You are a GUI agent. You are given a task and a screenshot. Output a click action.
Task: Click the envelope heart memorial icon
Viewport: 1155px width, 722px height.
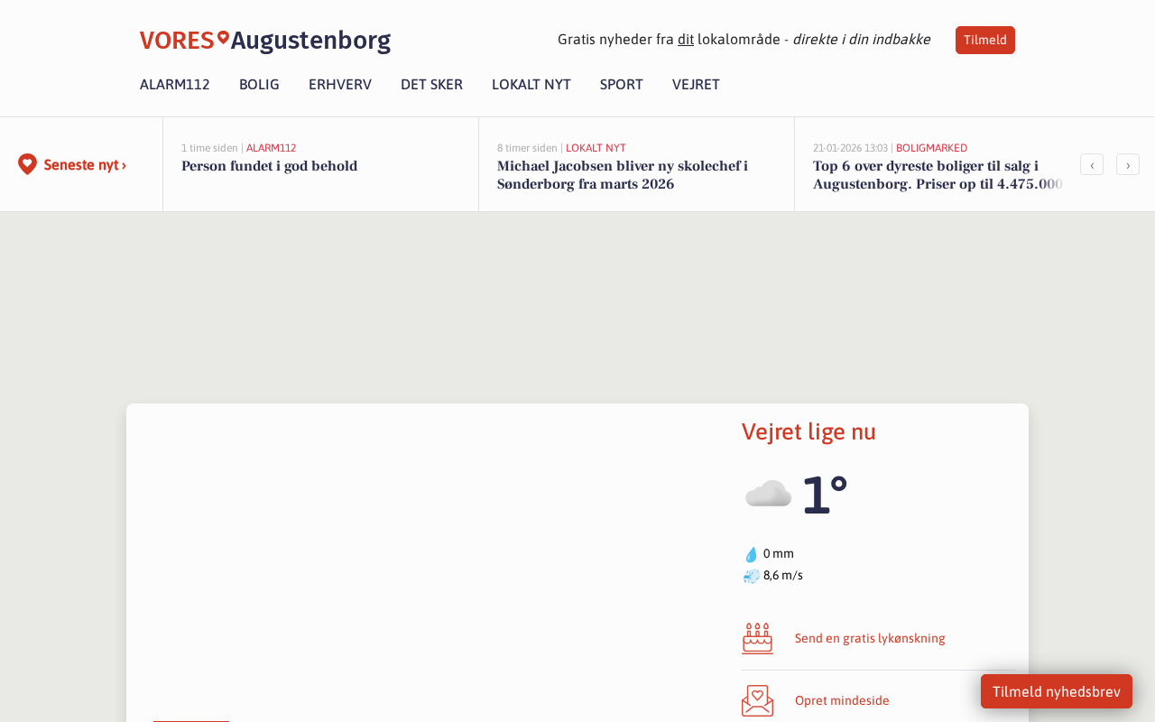758,700
